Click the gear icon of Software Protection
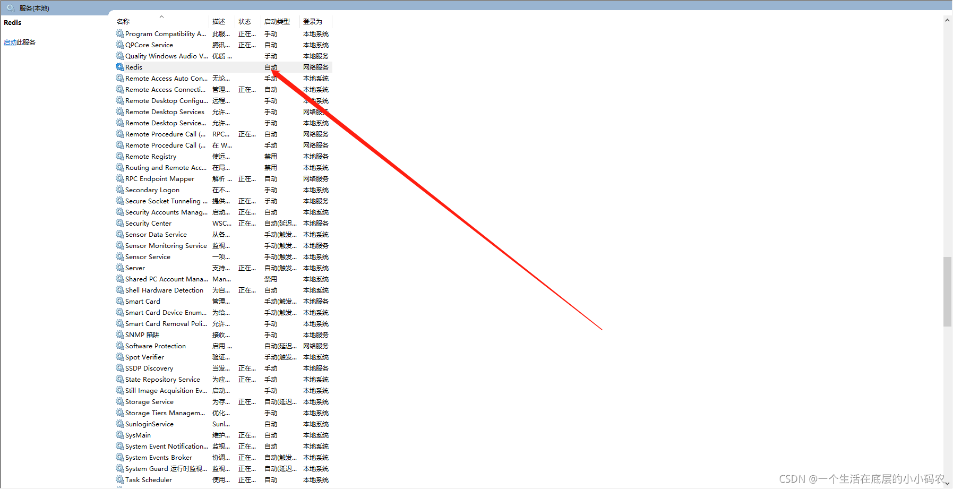 coord(120,346)
